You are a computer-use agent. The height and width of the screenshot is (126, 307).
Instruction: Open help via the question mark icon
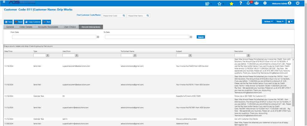(241, 3)
